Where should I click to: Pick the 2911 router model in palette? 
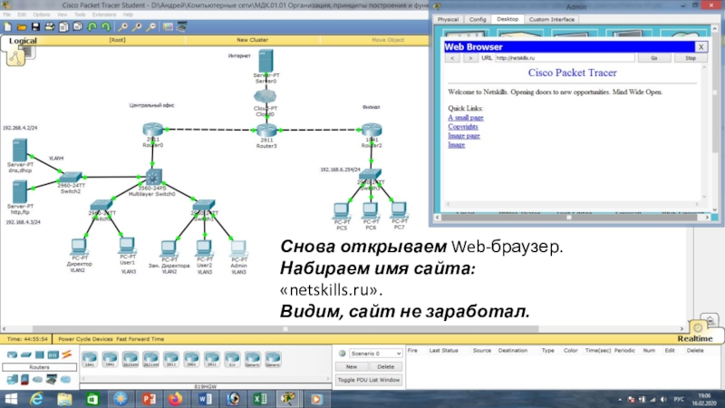[x=212, y=359]
